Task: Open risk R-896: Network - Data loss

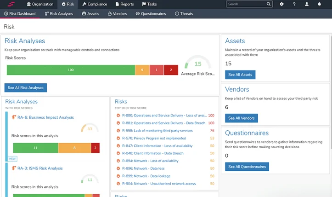Action: pyautogui.click(x=143, y=168)
